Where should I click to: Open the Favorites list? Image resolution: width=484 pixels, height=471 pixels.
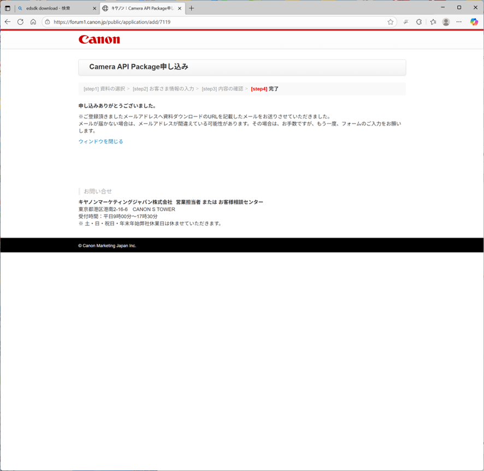click(x=433, y=22)
